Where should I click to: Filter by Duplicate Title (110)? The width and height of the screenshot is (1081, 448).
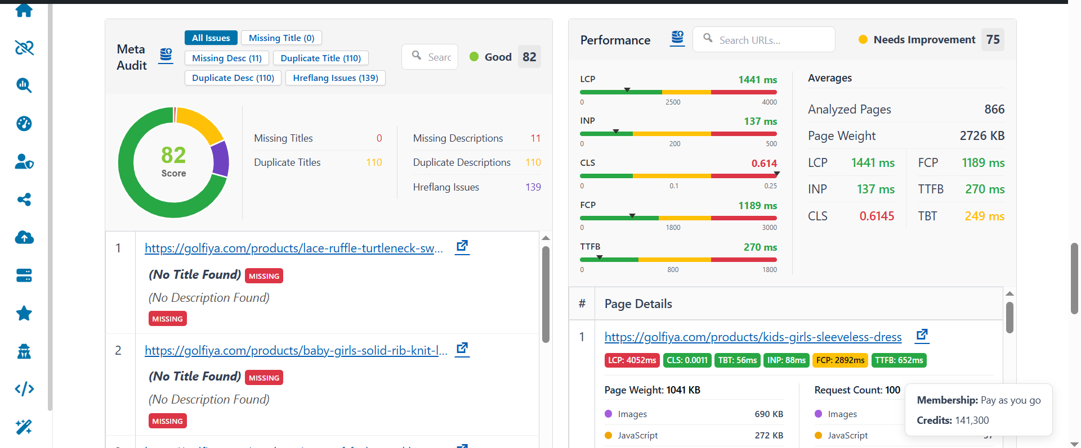pyautogui.click(x=320, y=58)
